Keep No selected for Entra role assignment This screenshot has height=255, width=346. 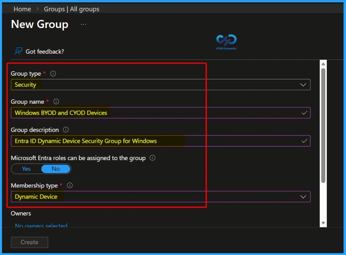click(55, 169)
